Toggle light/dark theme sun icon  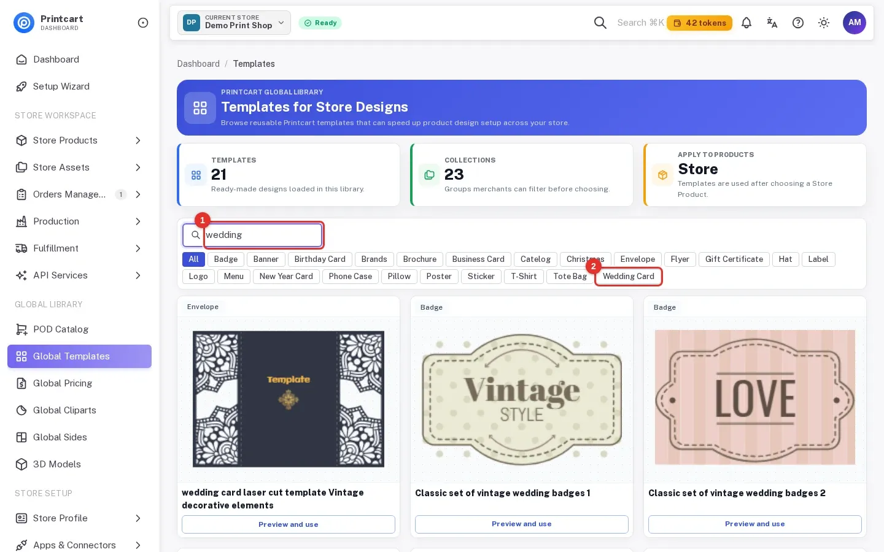[824, 23]
